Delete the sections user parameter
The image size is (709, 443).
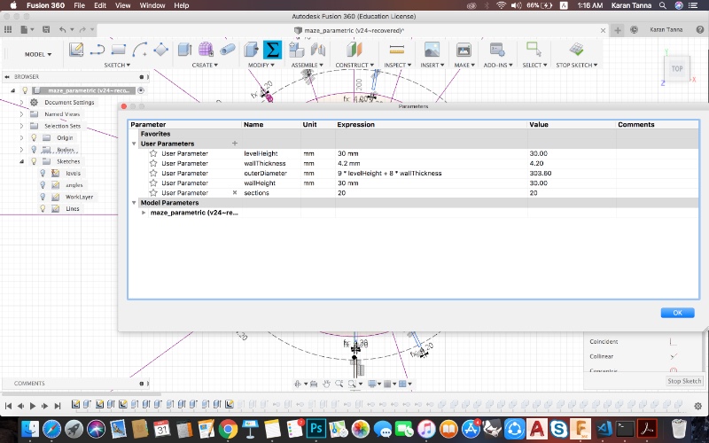(x=235, y=192)
